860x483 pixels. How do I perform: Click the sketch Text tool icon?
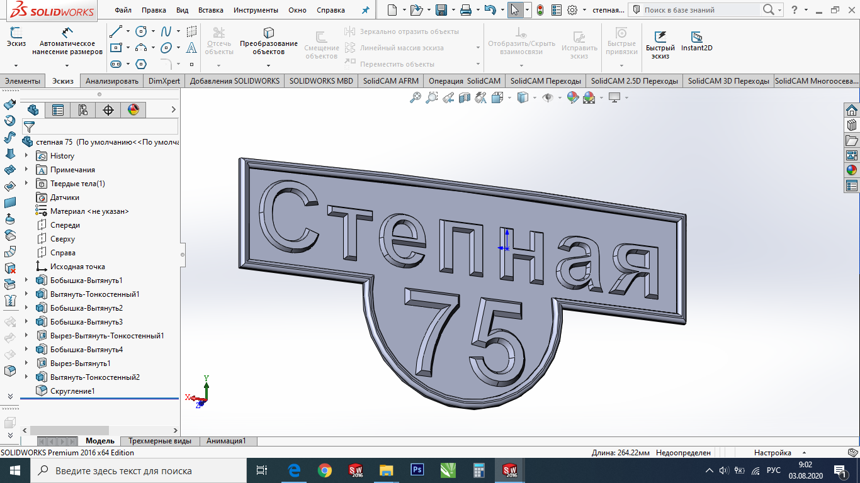click(192, 48)
